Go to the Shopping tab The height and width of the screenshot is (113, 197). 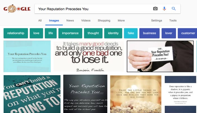pyautogui.click(x=104, y=20)
